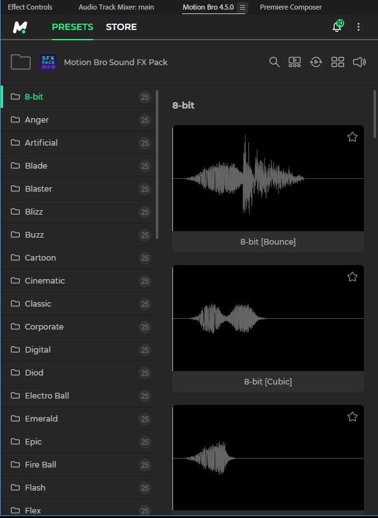The height and width of the screenshot is (518, 378).
Task: Open the STORE tab
Action: point(121,27)
